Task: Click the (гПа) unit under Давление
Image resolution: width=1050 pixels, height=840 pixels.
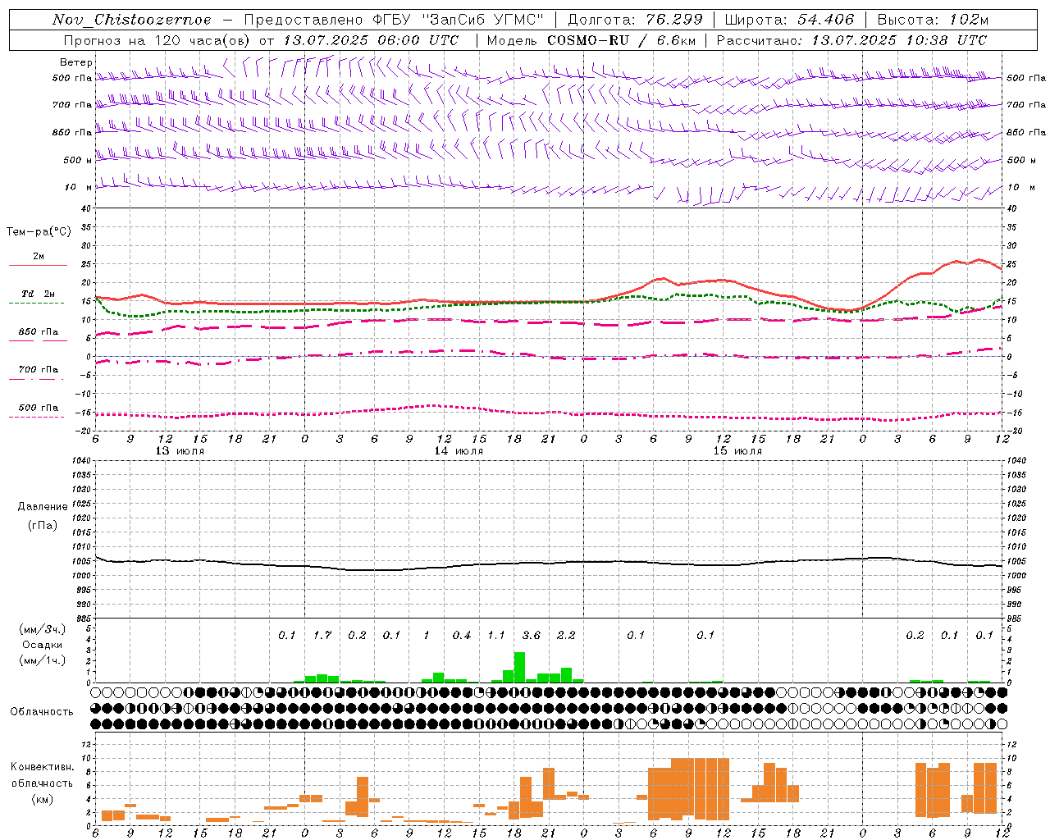Action: point(43,525)
